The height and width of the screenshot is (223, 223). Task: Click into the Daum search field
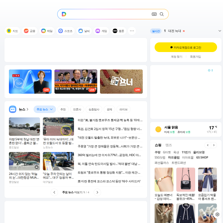click(x=109, y=14)
